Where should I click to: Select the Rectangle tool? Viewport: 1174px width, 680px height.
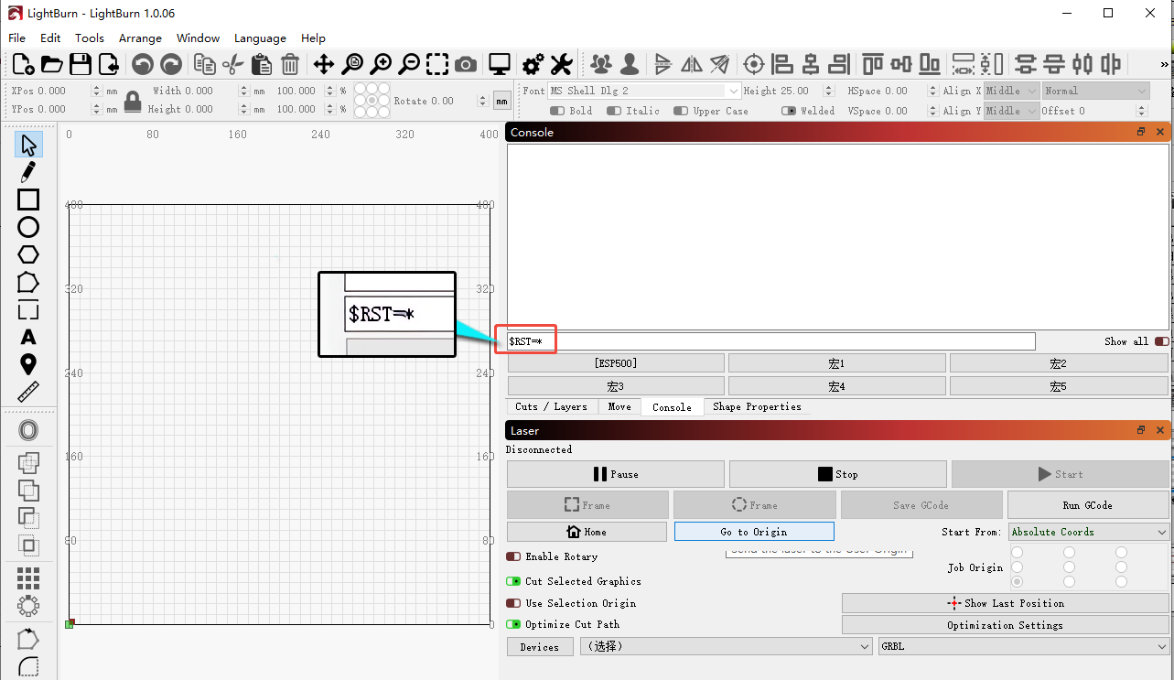[28, 200]
